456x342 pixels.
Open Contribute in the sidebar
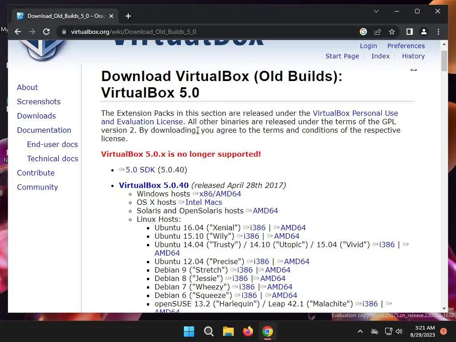(x=36, y=173)
